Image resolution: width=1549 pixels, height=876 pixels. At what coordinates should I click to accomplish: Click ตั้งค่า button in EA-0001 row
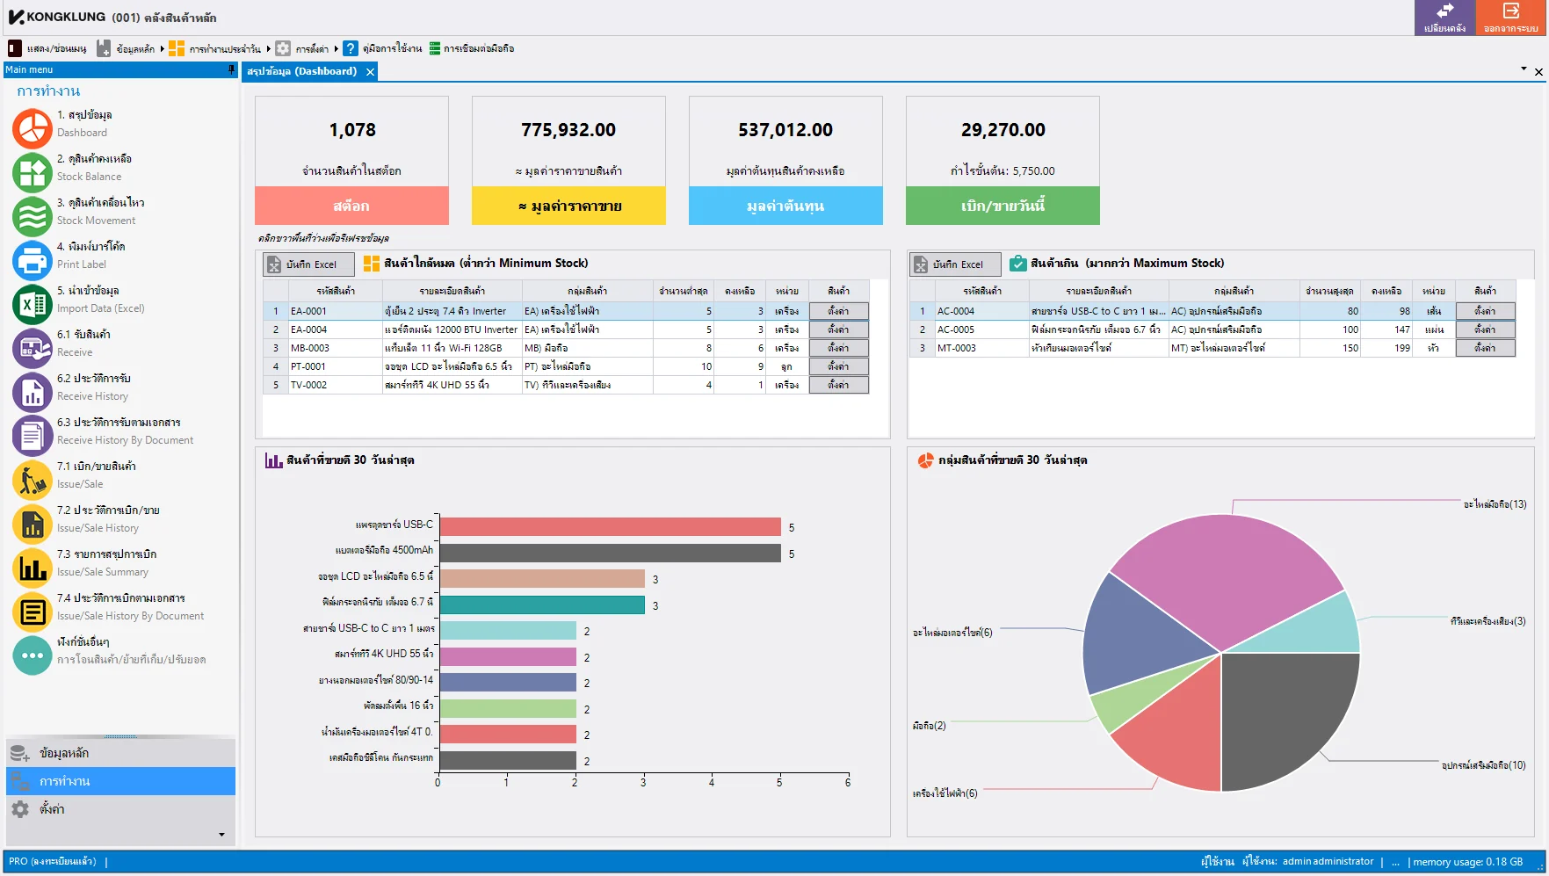point(838,311)
